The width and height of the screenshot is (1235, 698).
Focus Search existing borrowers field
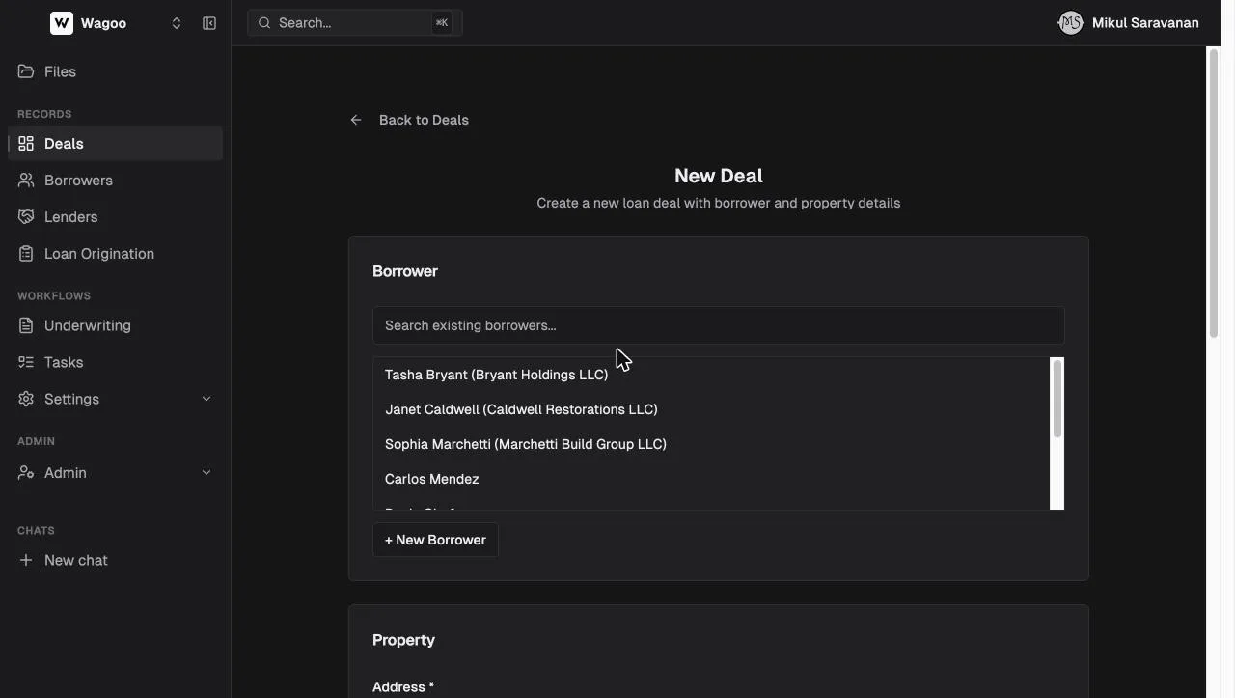point(719,325)
